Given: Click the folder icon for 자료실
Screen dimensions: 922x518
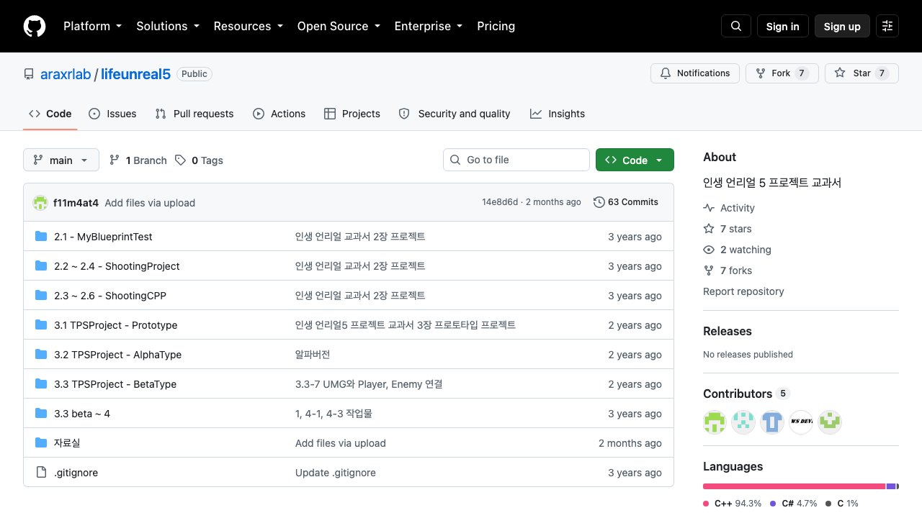Looking at the screenshot, I should click(41, 443).
